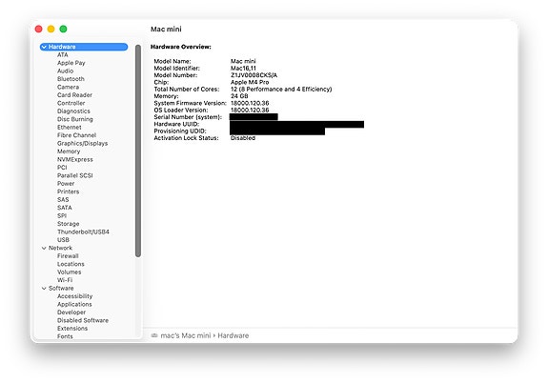Select the Memory sidebar item
Image resolution: width=548 pixels, height=383 pixels.
(x=69, y=151)
